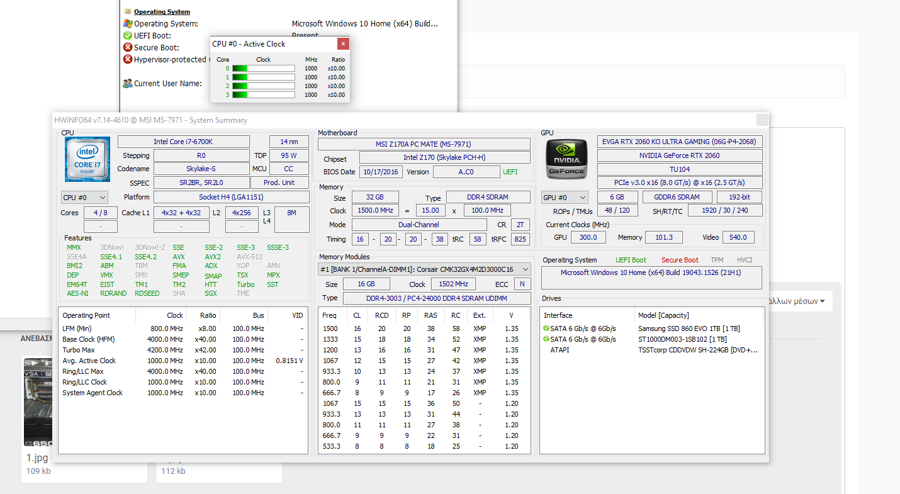
Task: Click the Core 0 clock bar
Action: coord(263,68)
